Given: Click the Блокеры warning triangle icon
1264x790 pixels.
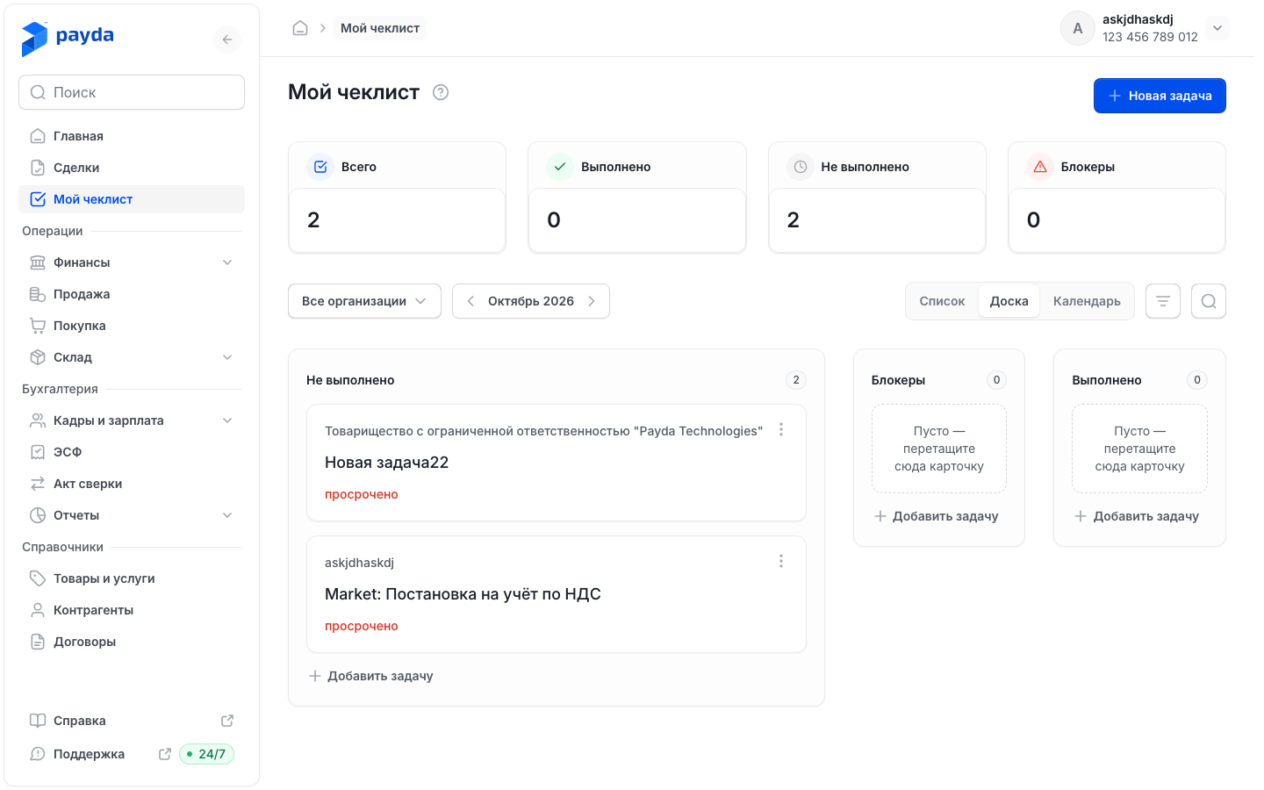Looking at the screenshot, I should click(x=1040, y=167).
